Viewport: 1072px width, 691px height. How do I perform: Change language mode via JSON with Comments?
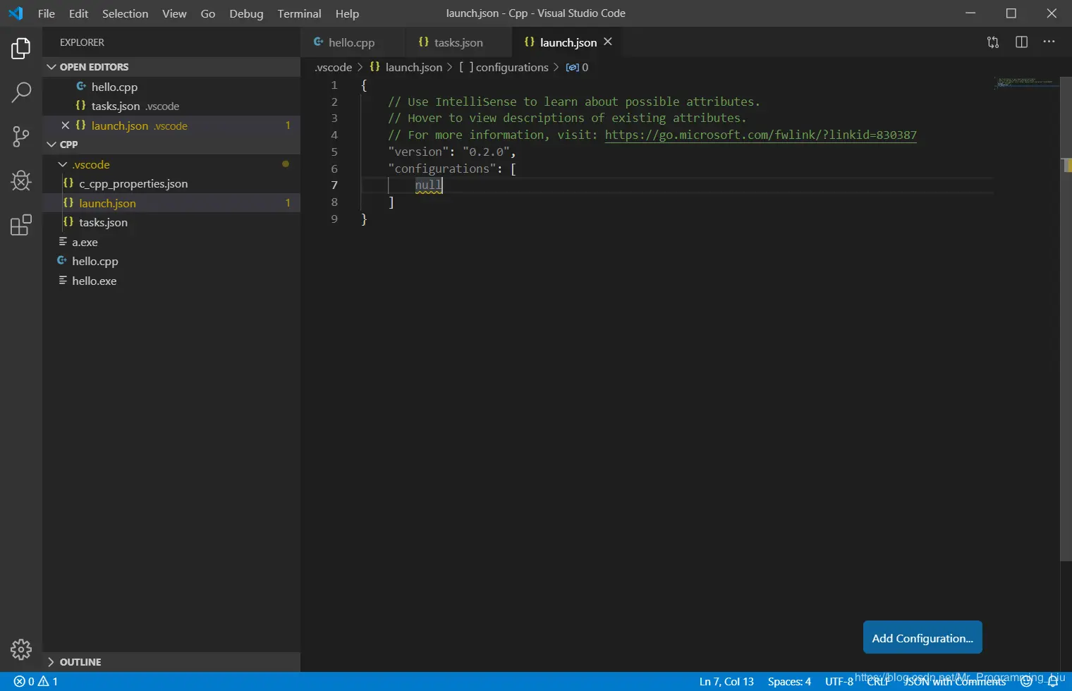[955, 682]
